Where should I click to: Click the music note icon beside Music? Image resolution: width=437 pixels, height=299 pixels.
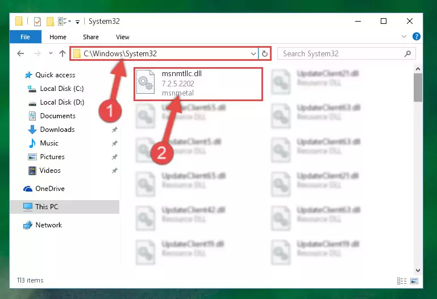pyautogui.click(x=32, y=143)
